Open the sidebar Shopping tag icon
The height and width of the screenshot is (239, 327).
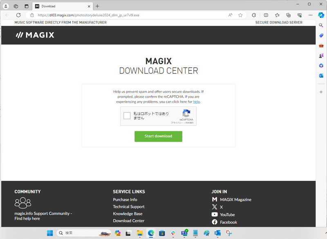tap(321, 35)
